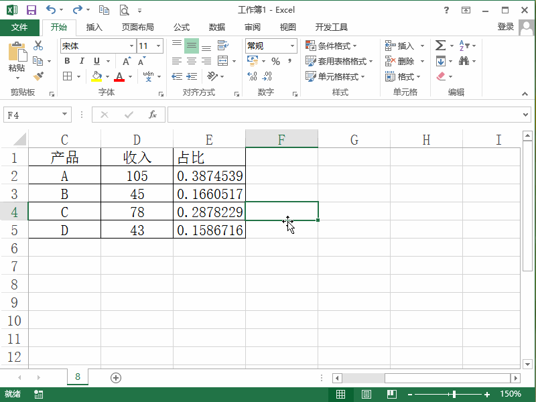Image resolution: width=536 pixels, height=402 pixels.
Task: Click the Select All corner triangle
Action: (x=19, y=139)
